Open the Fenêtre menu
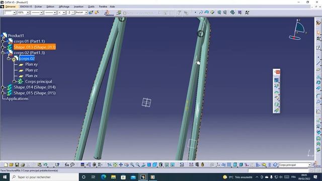Viewport: 322px width, 181px height. (103, 7)
